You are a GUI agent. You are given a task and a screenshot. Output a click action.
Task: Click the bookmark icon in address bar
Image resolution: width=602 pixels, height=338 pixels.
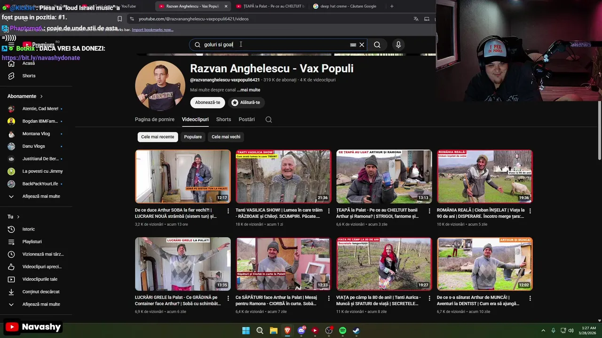(x=119, y=19)
